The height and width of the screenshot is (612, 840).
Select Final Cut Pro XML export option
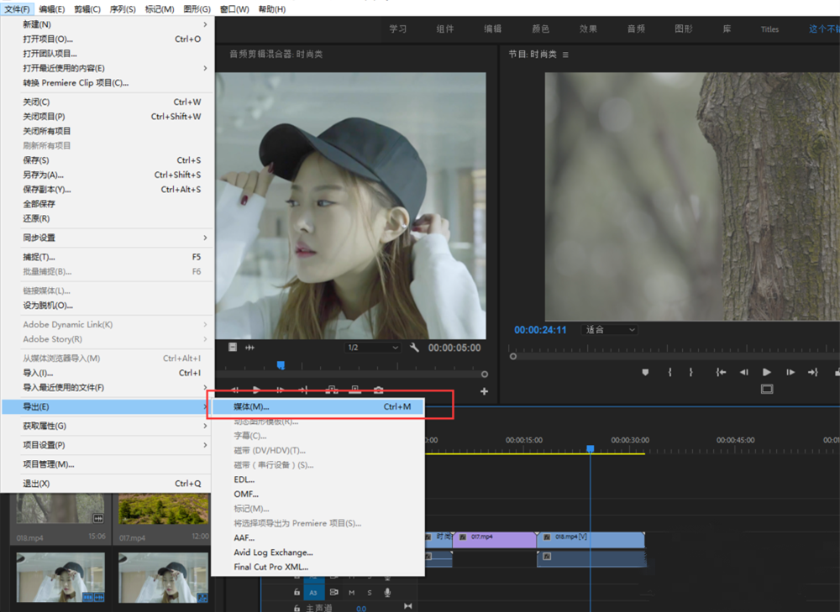coord(270,568)
